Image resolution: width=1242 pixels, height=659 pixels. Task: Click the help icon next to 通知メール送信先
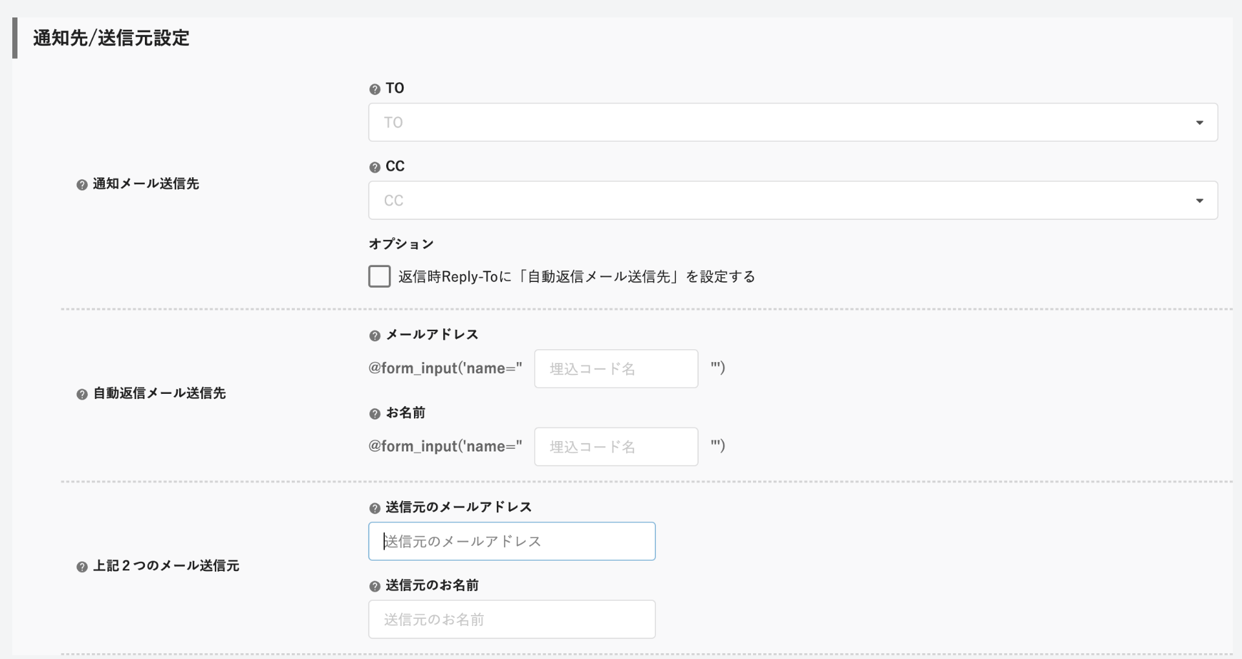pos(82,185)
